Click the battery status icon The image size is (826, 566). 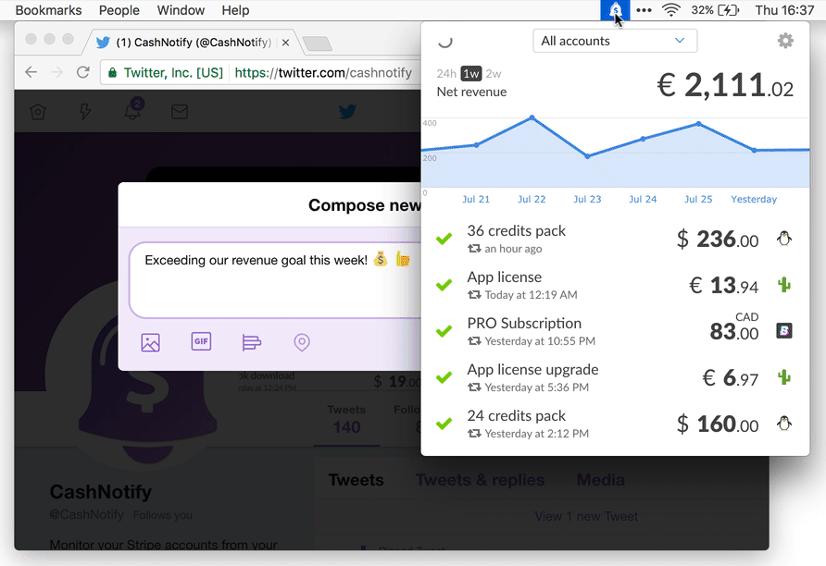729,10
